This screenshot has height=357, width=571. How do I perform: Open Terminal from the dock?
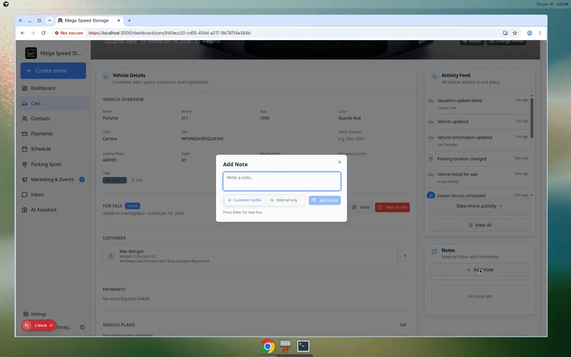[x=303, y=346]
